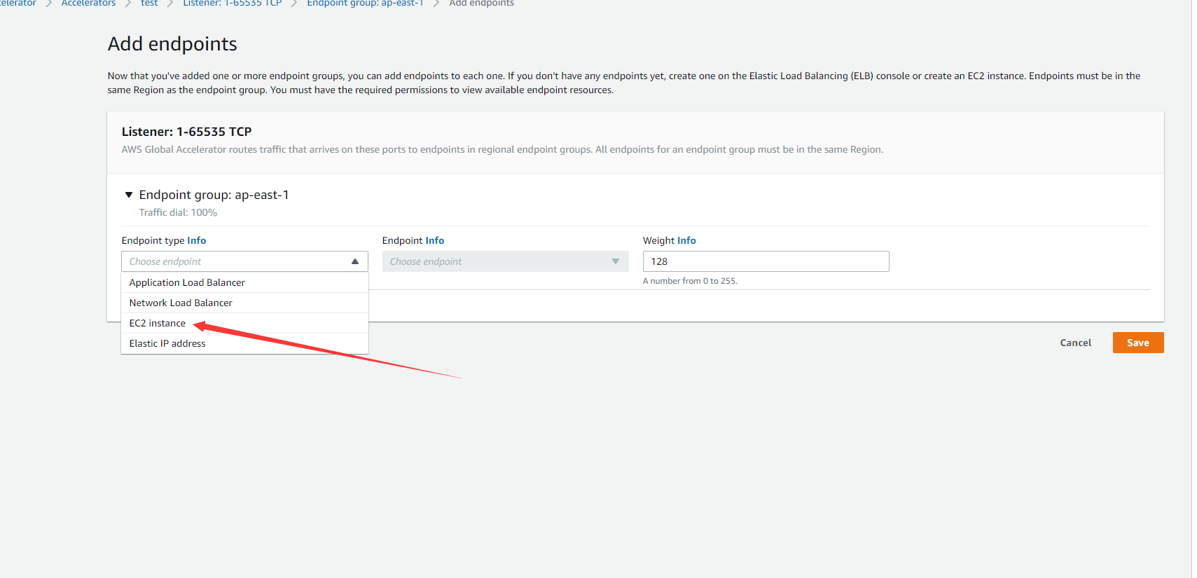Click the Add endpoints breadcrumb item

click(x=481, y=4)
